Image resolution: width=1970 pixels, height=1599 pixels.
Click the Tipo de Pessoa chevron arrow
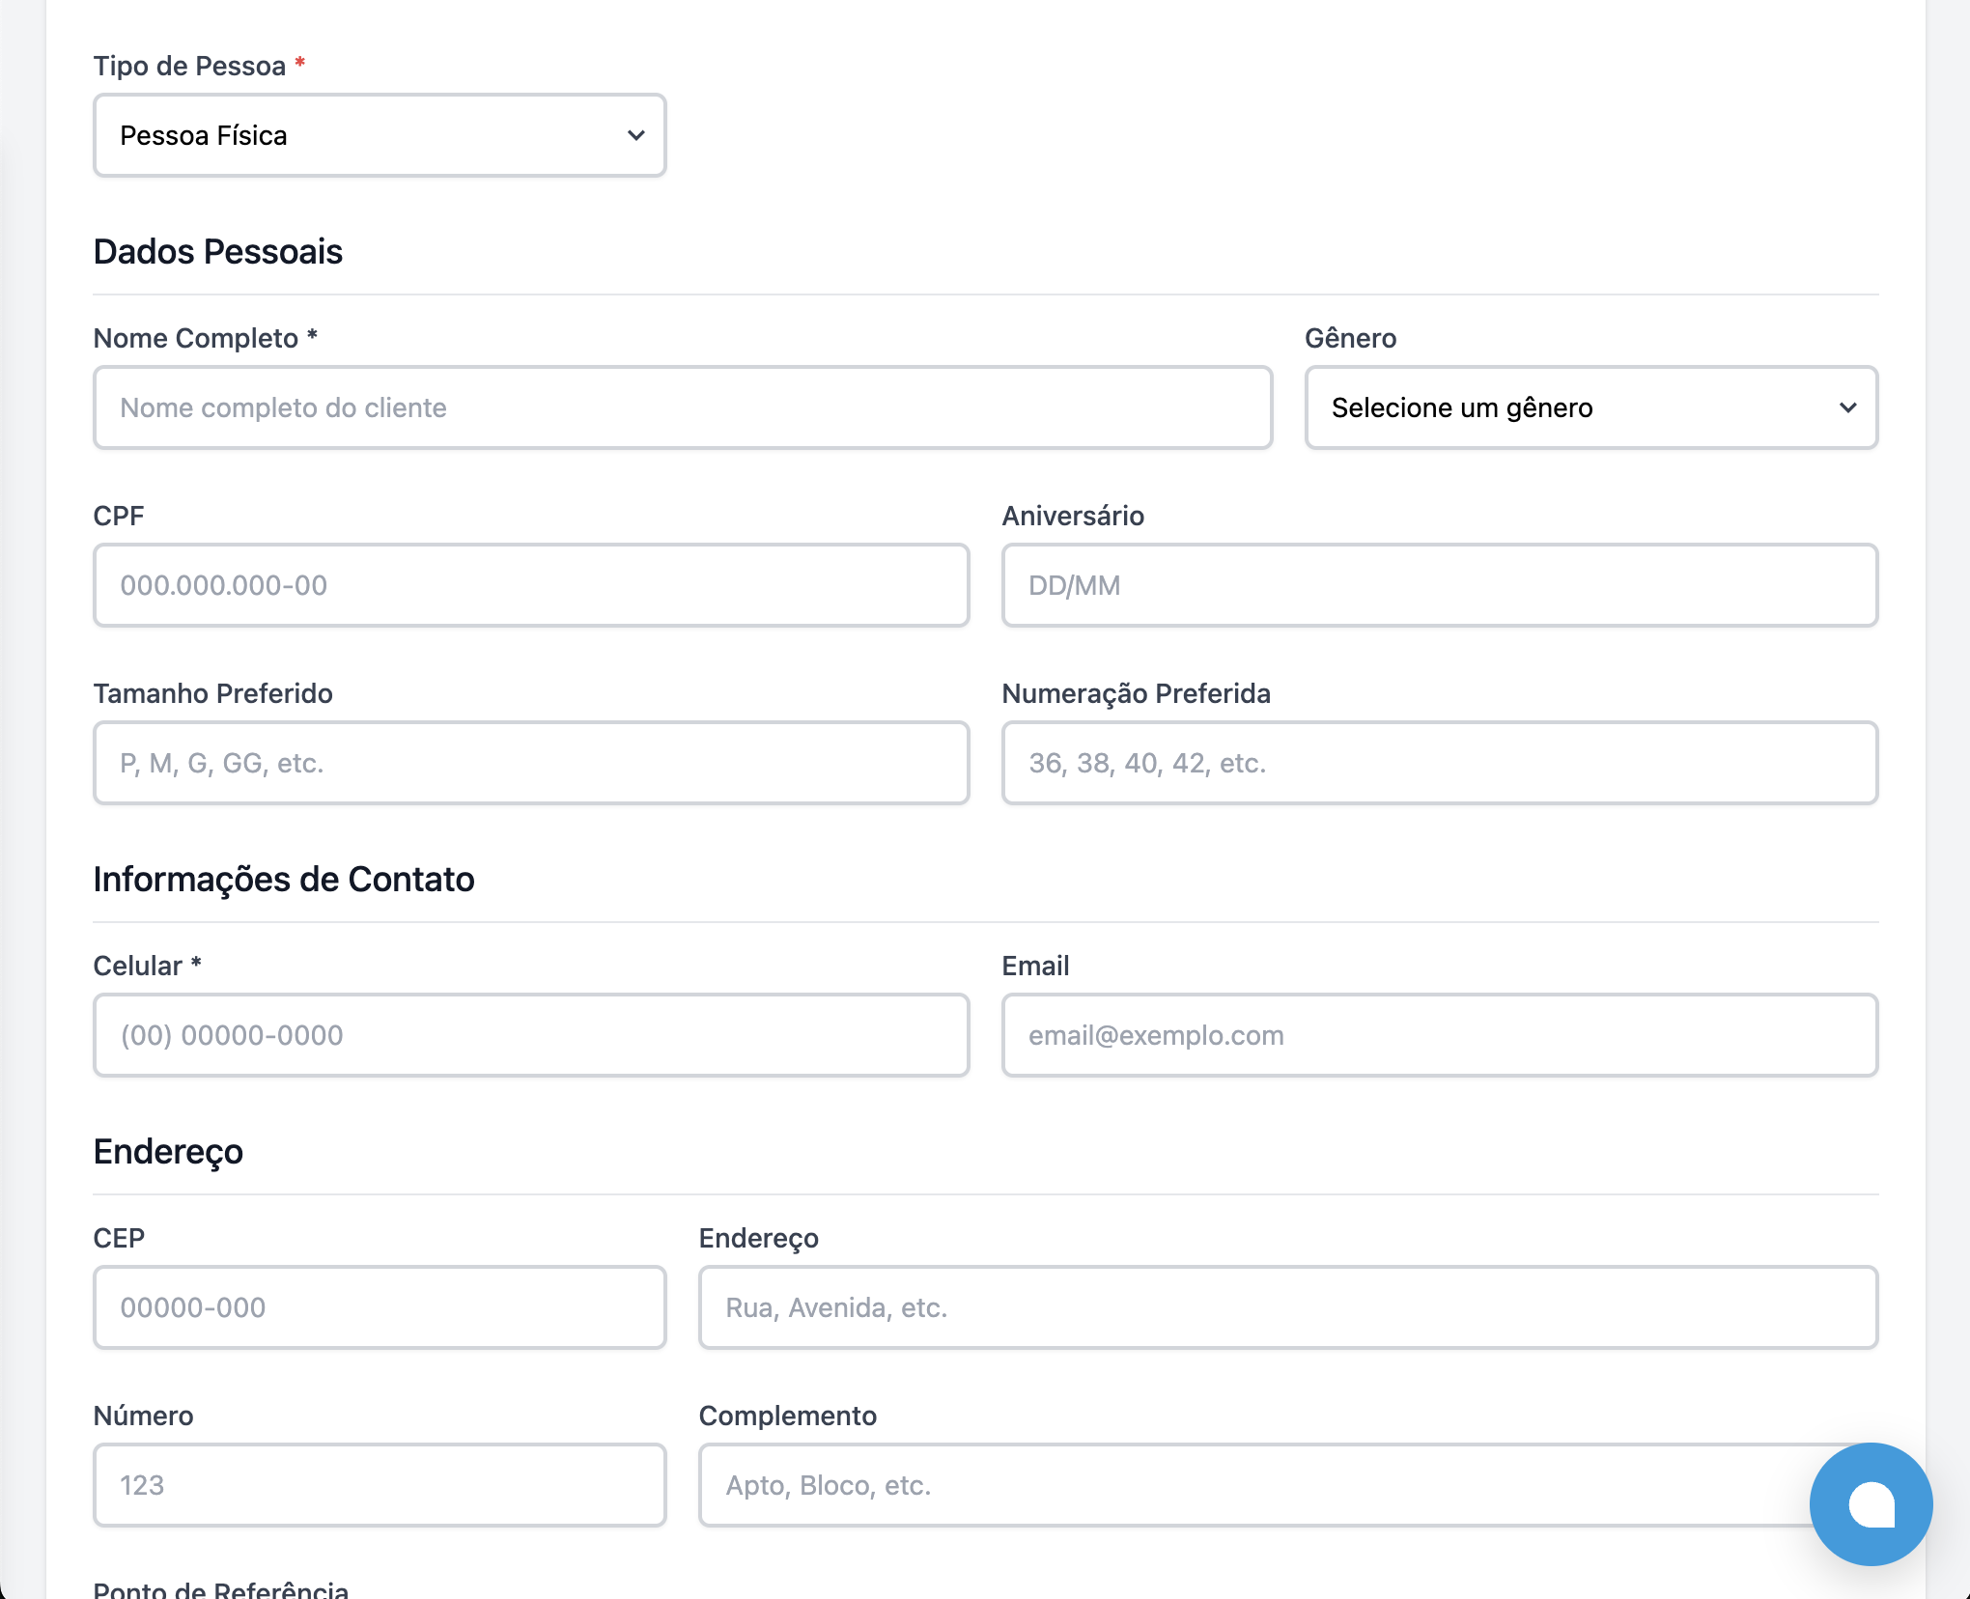635,135
